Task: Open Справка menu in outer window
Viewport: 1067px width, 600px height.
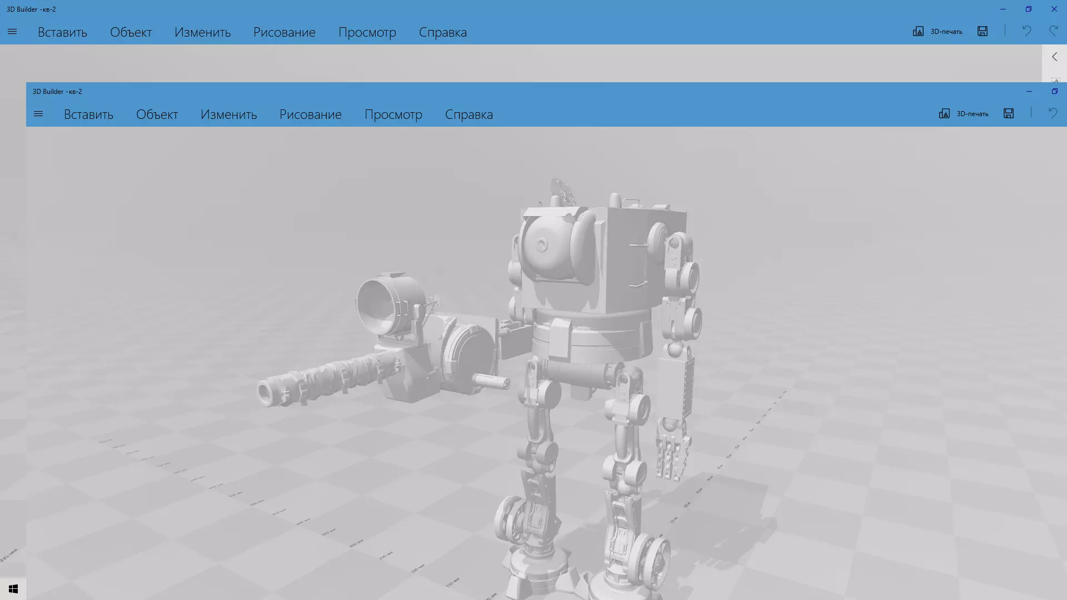Action: click(x=443, y=32)
